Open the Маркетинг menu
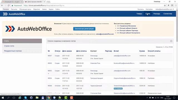Screen dimensions: 178x100 tap(36, 9)
